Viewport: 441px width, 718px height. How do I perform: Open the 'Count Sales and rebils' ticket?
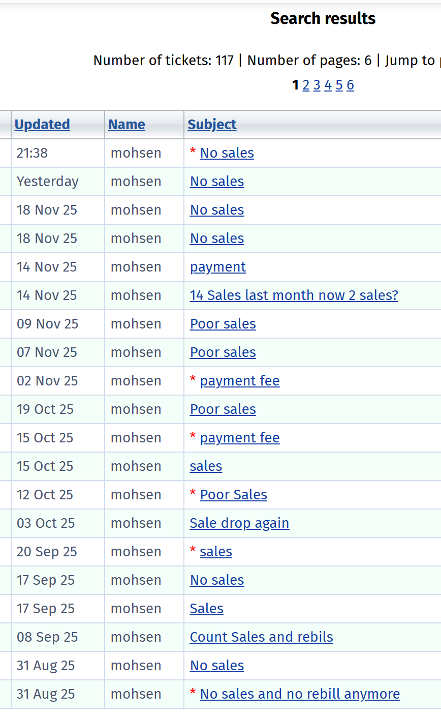pos(262,637)
